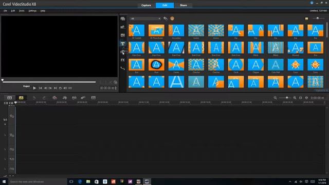Switch to the Share tab
329x185 pixels.
click(183, 5)
